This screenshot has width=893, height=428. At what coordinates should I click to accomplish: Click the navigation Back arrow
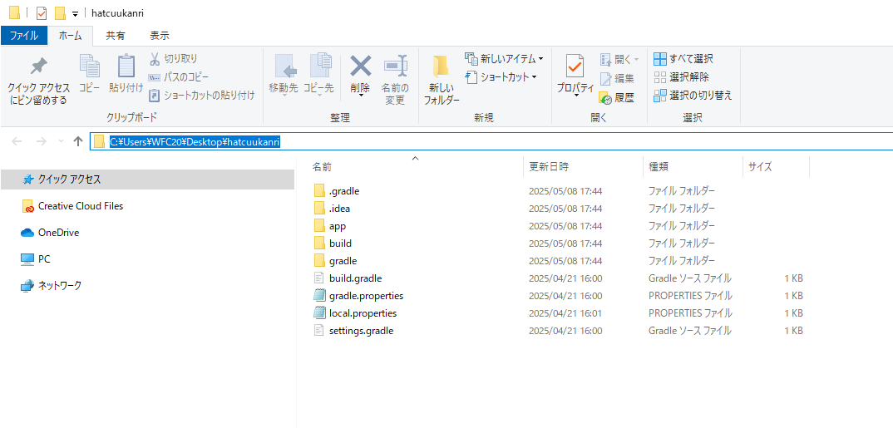(17, 142)
